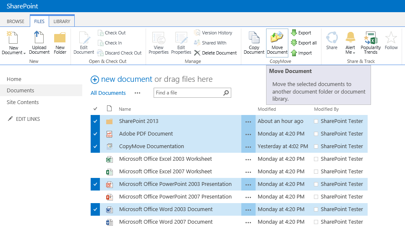This screenshot has width=405, height=235.
Task: Switch to the FILES tab
Action: [39, 21]
